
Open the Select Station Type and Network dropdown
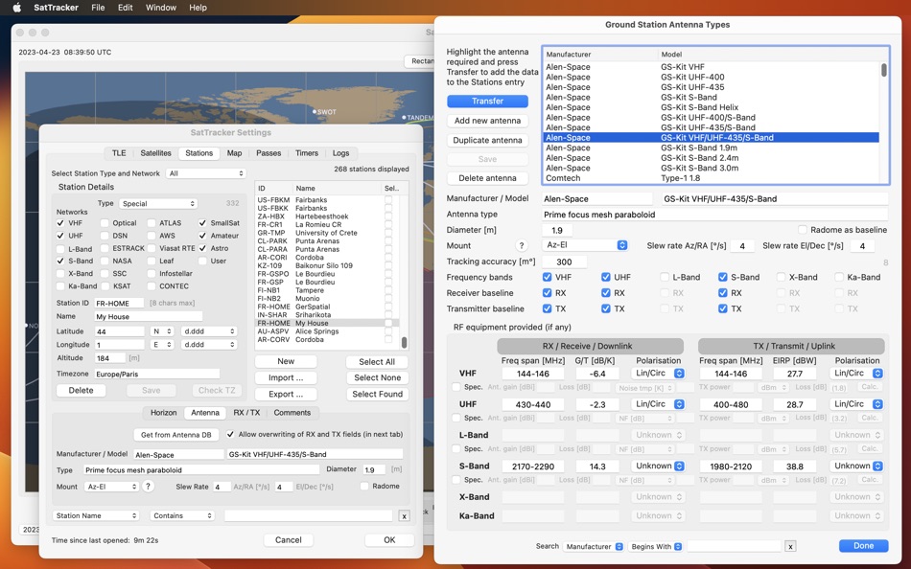point(206,173)
